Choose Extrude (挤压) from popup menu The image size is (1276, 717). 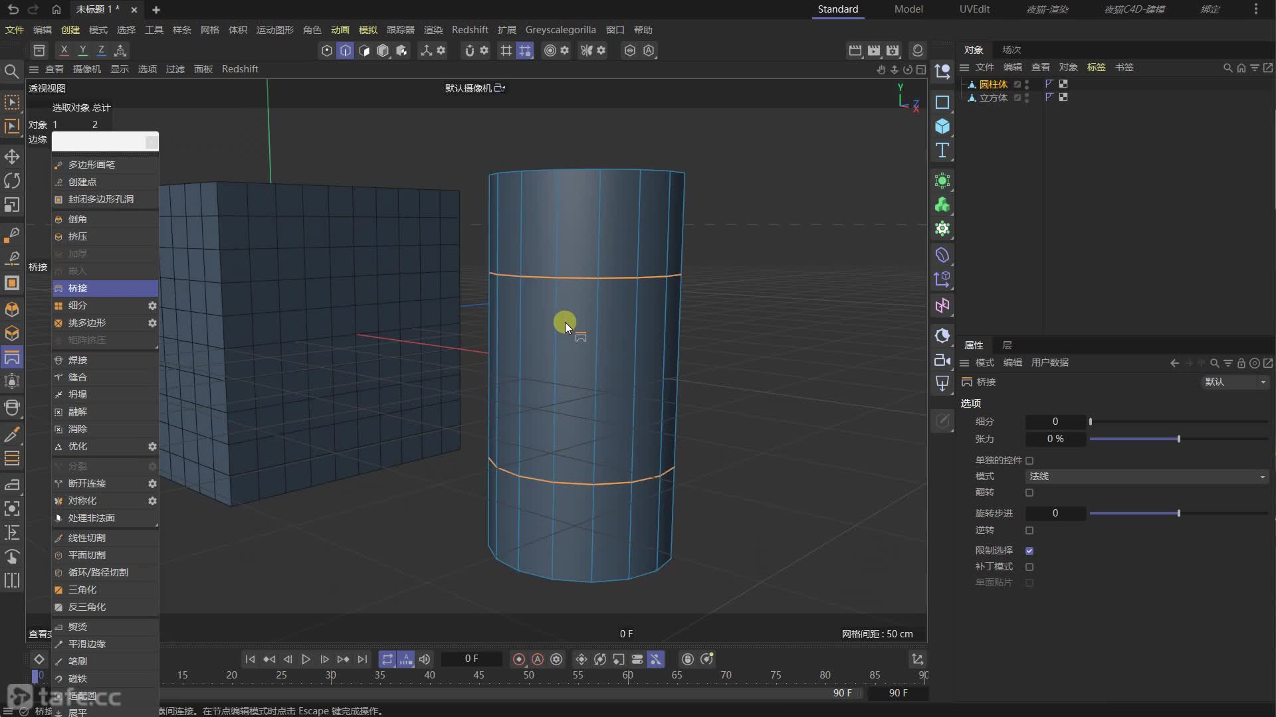[x=105, y=236]
